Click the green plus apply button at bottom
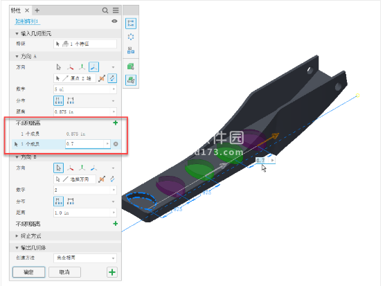This screenshot has height=286, width=385. pos(112,272)
